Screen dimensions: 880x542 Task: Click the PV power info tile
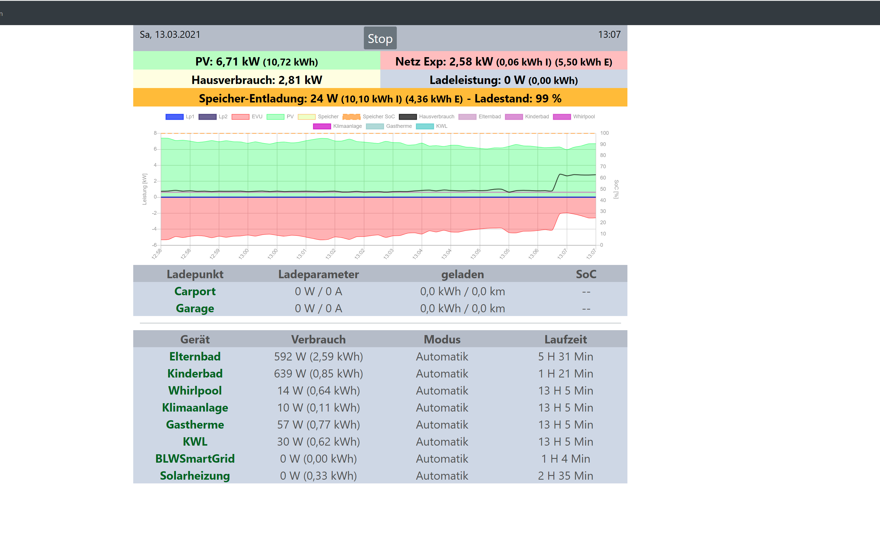click(x=256, y=61)
